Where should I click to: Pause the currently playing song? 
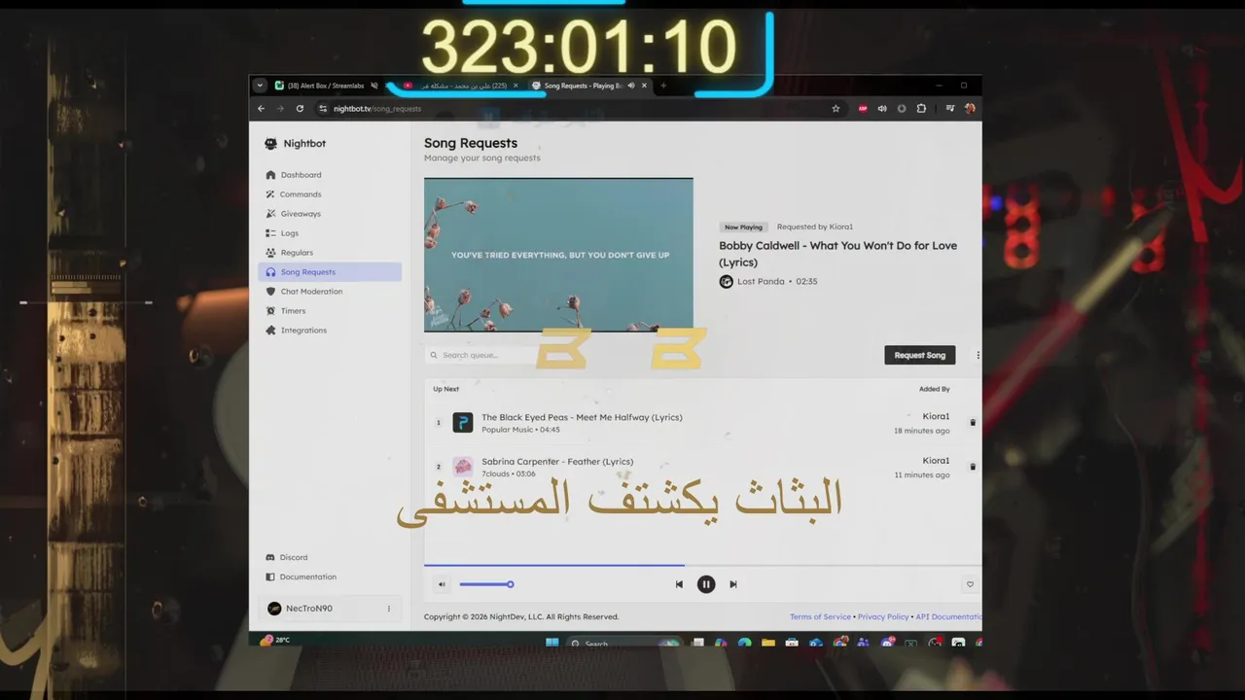pyautogui.click(x=706, y=584)
